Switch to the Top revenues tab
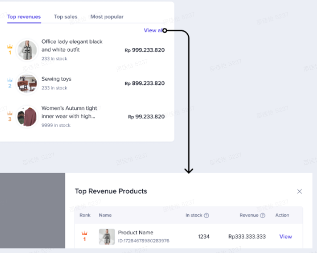 click(x=24, y=17)
